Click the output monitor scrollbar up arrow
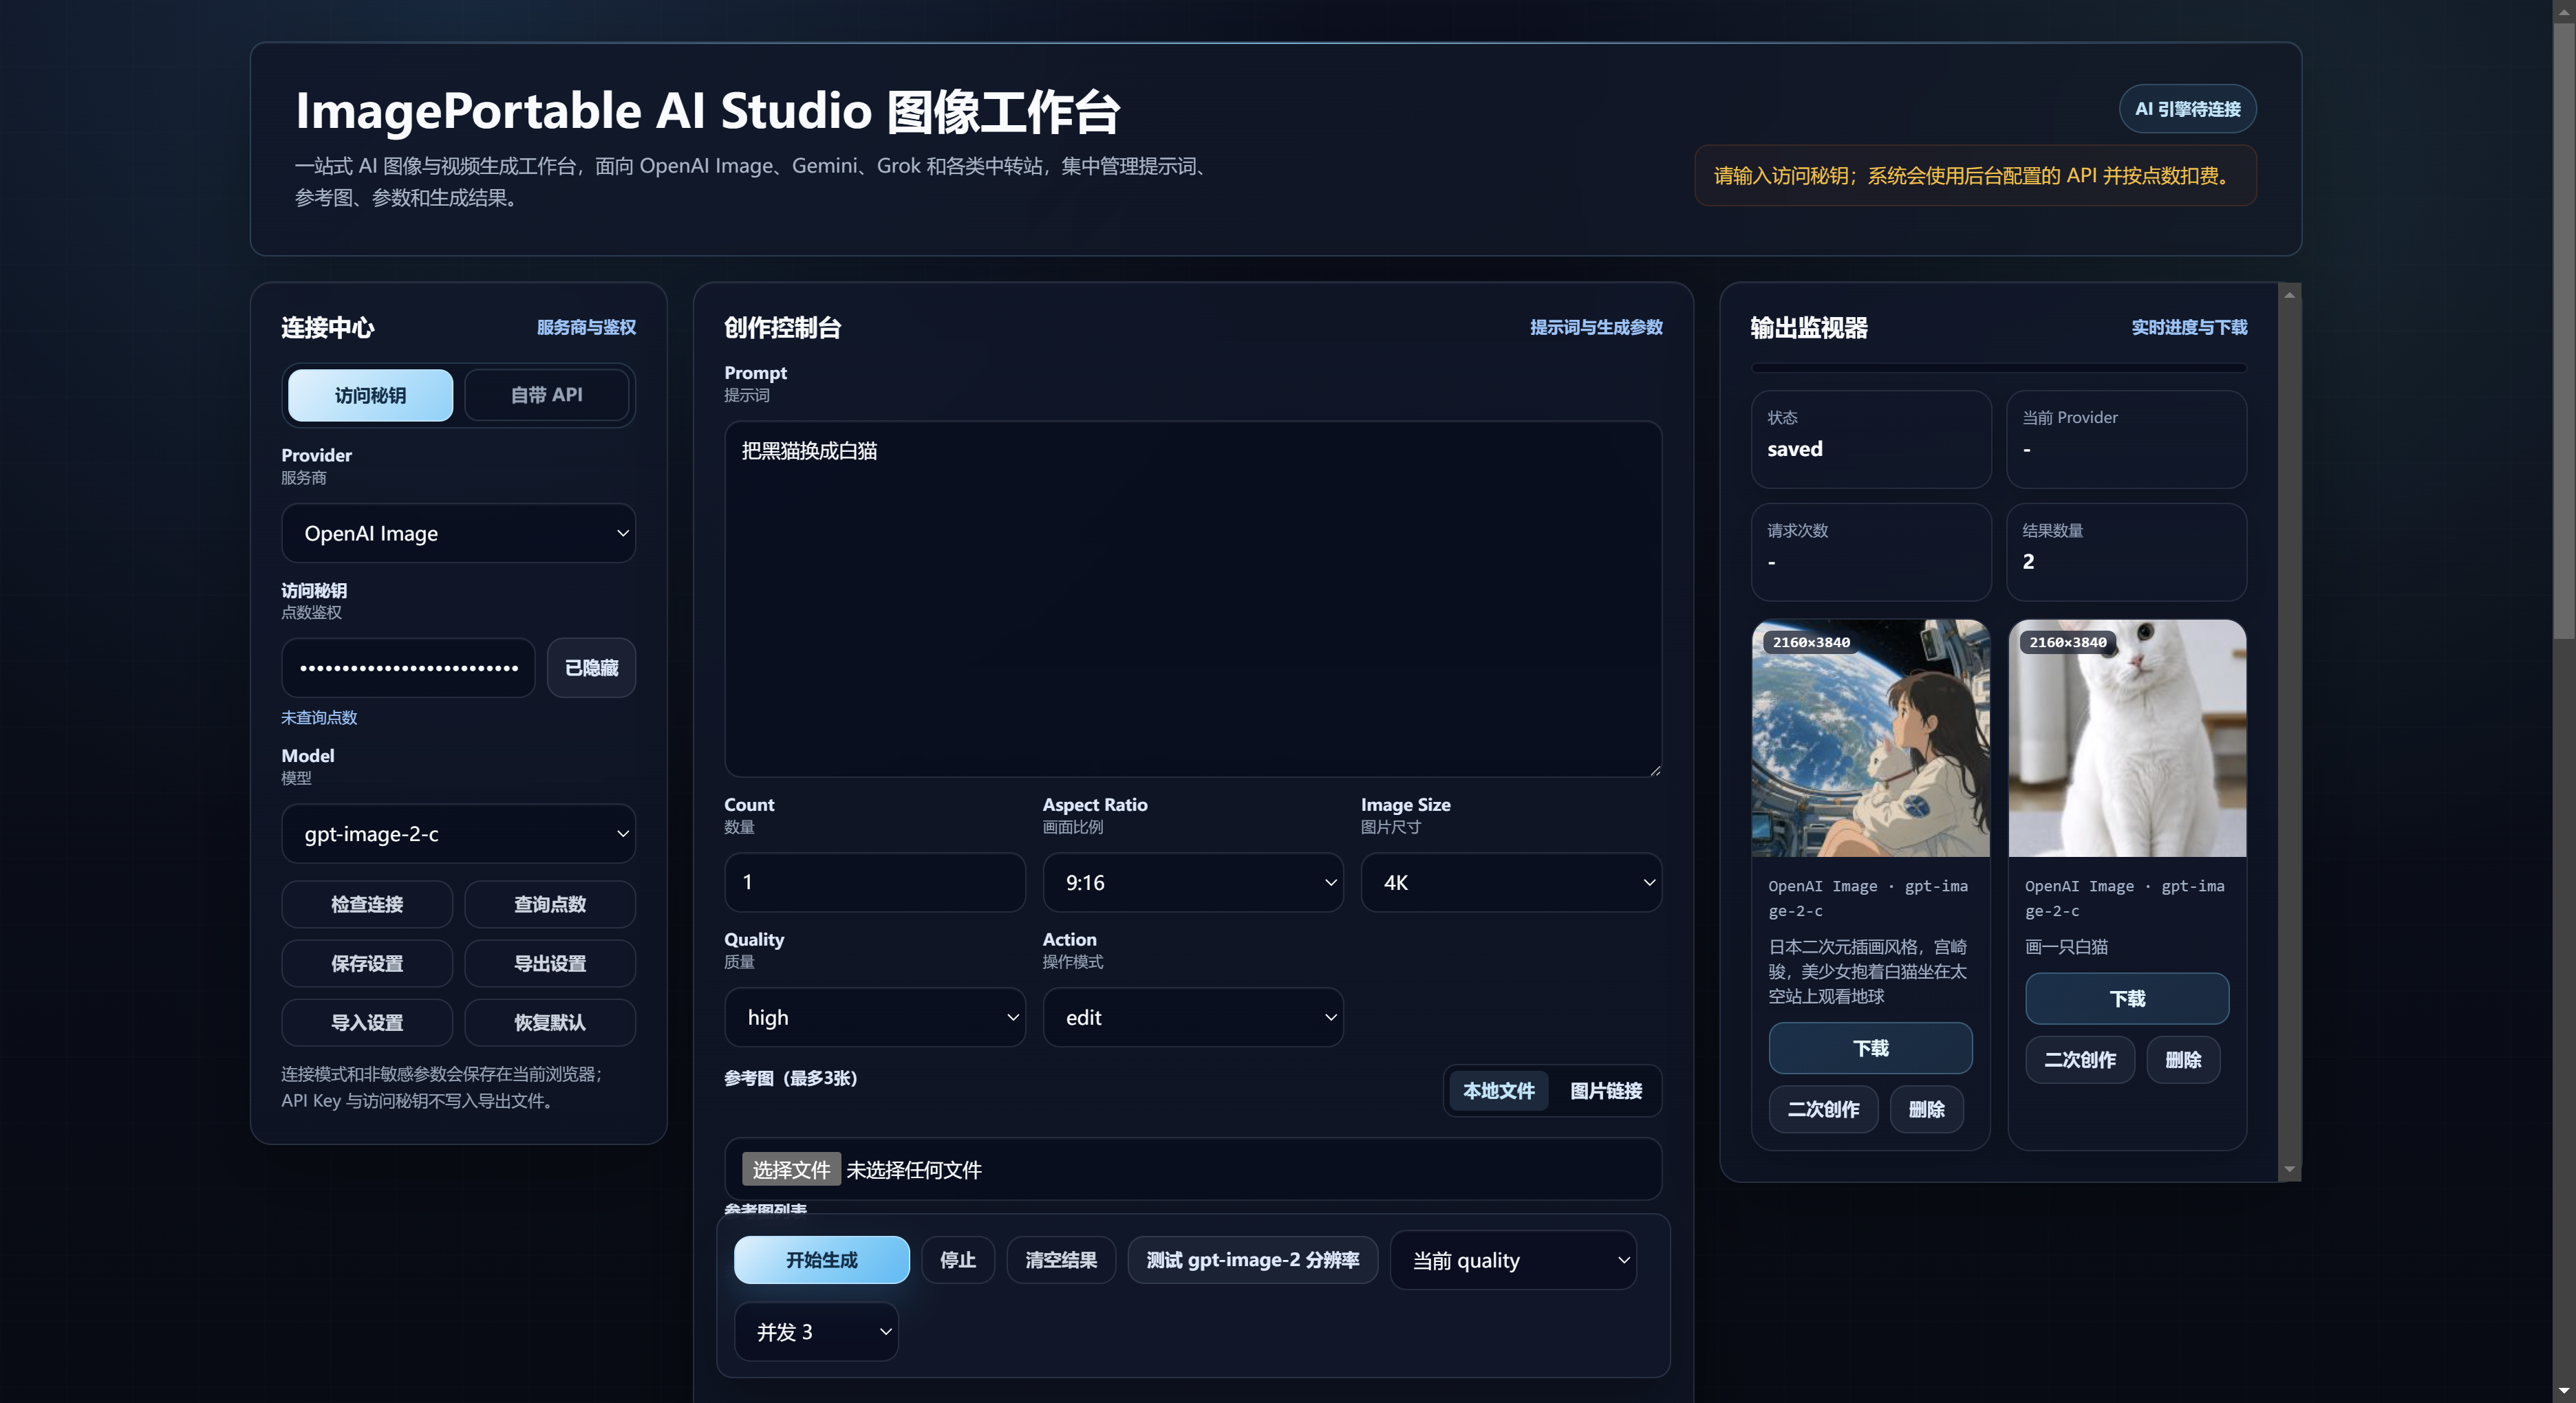Screen dimensions: 2576x1403 2289,295
